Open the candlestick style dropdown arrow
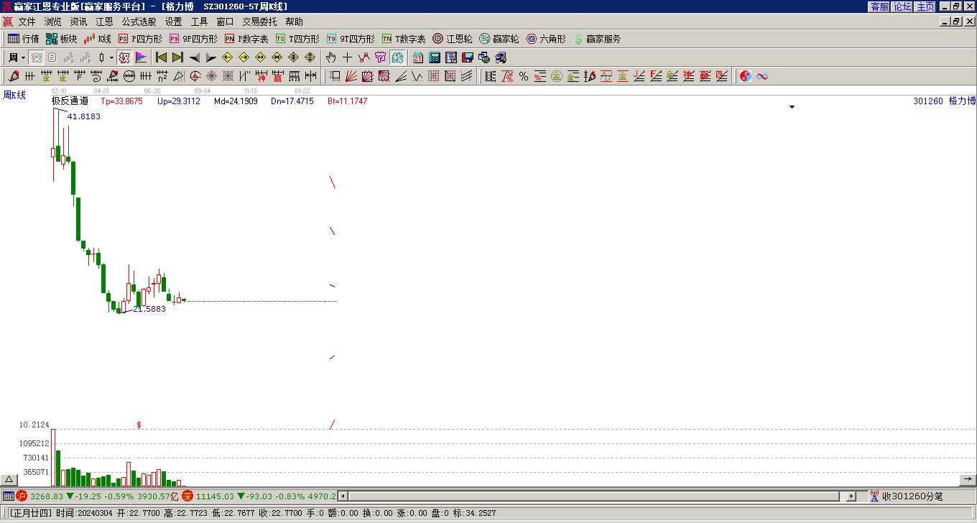This screenshot has width=977, height=523. [x=111, y=57]
